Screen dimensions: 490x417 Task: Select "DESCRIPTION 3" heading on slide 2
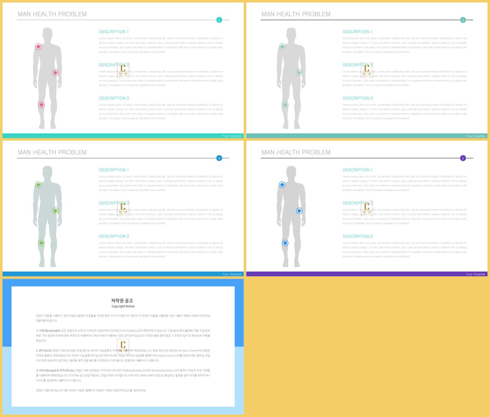(114, 98)
